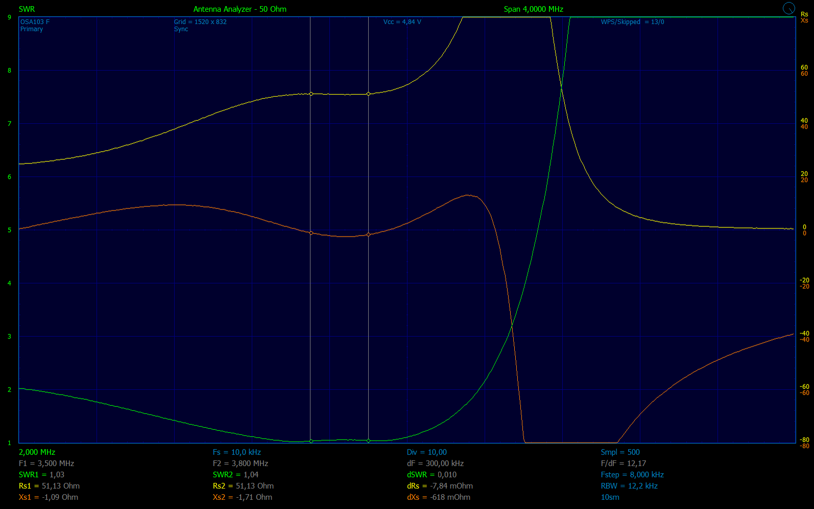The width and height of the screenshot is (814, 509).
Task: Click F1 marker on green SWR curve
Action: 311,441
